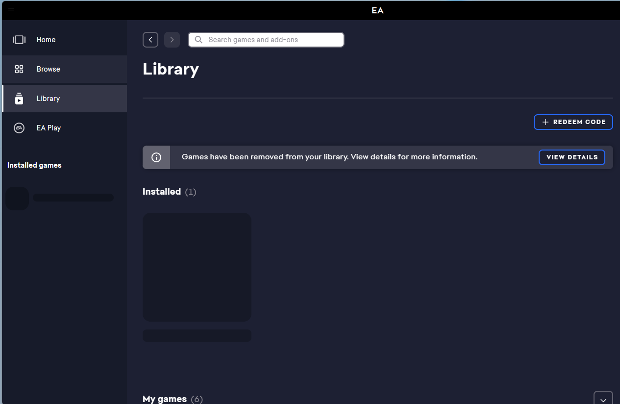The width and height of the screenshot is (620, 404).
Task: Click the games removed notification message
Action: 329,157
